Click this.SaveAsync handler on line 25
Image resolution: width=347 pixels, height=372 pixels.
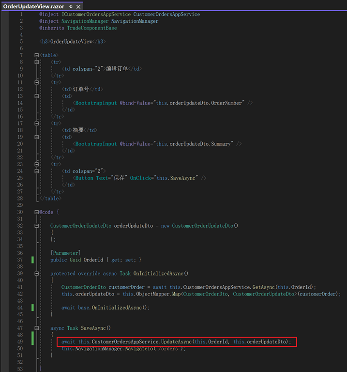pyautogui.click(x=176, y=178)
